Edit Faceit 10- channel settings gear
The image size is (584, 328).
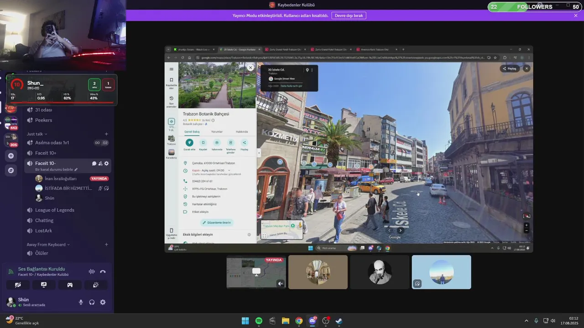click(x=106, y=164)
